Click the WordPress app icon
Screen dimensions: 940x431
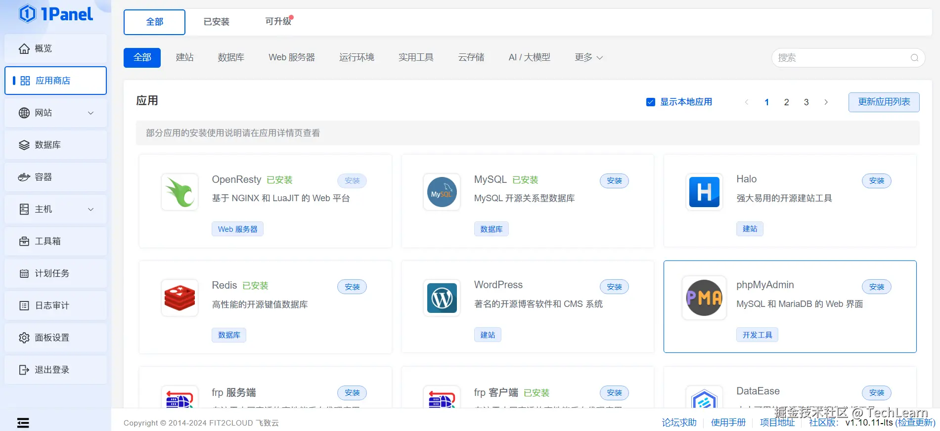[x=442, y=298]
